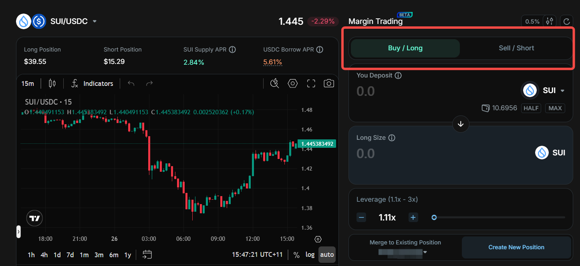The width and height of the screenshot is (580, 266).
Task: Click the go-to-date calendar icon
Action: [147, 254]
